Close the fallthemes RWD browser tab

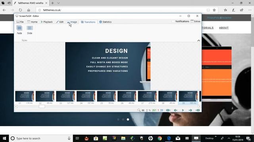point(46,3)
